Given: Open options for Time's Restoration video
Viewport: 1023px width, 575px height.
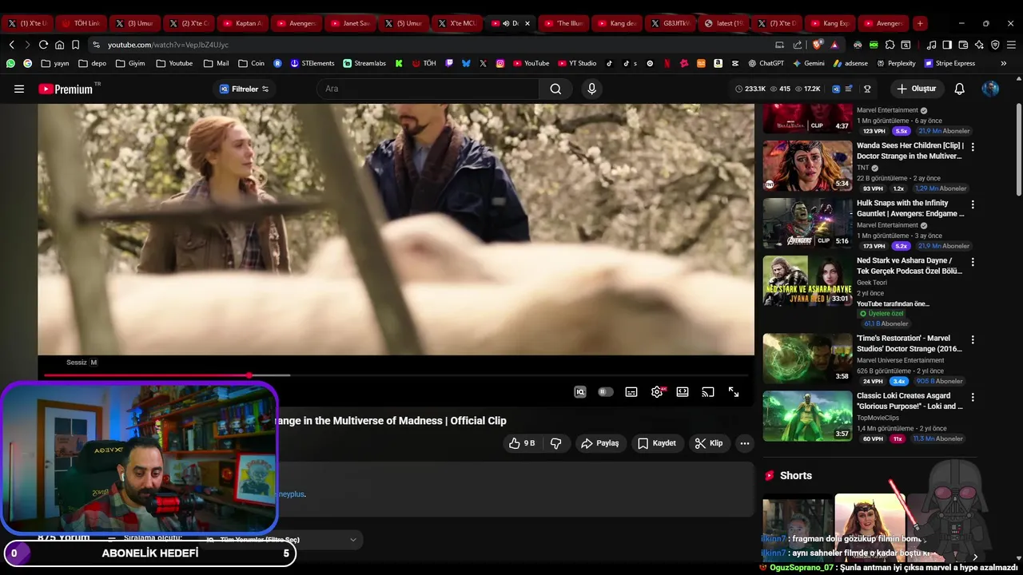Looking at the screenshot, I should [x=973, y=339].
